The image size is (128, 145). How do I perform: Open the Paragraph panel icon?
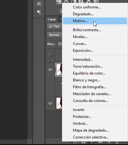point(39,12)
